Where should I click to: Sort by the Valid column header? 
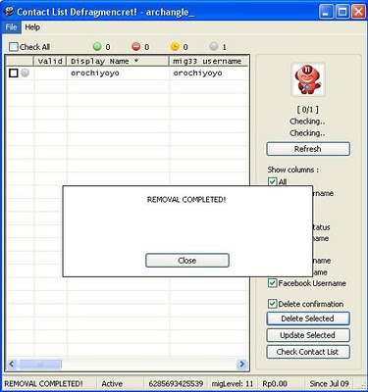click(50, 61)
